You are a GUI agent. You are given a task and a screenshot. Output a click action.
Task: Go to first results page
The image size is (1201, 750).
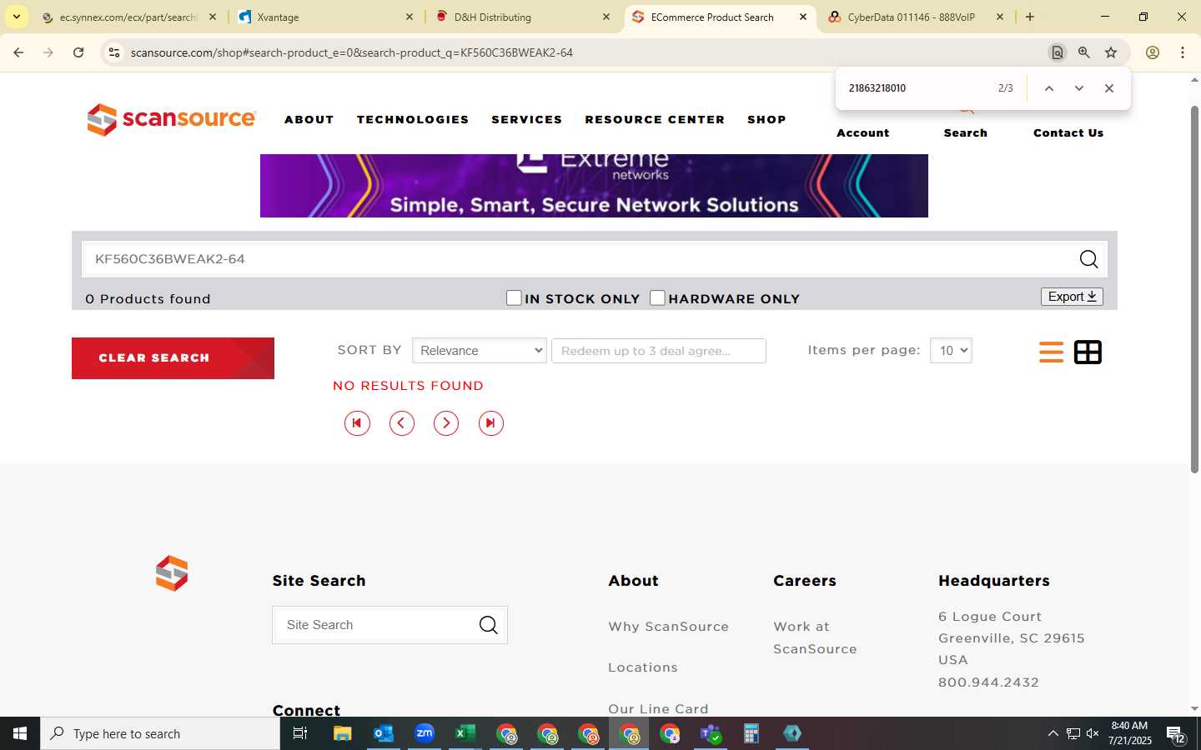click(x=357, y=423)
